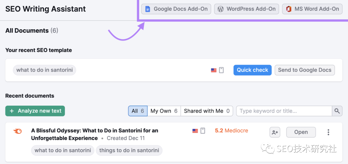
Task: Click the MS Office logo icon
Action: [x=289, y=9]
